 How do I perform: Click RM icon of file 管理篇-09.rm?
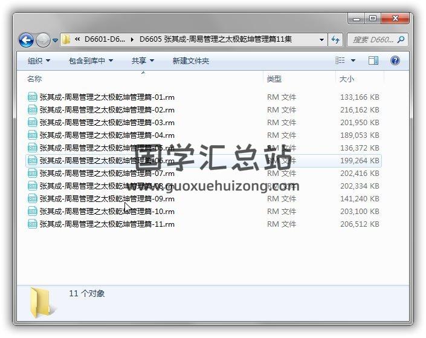33,199
